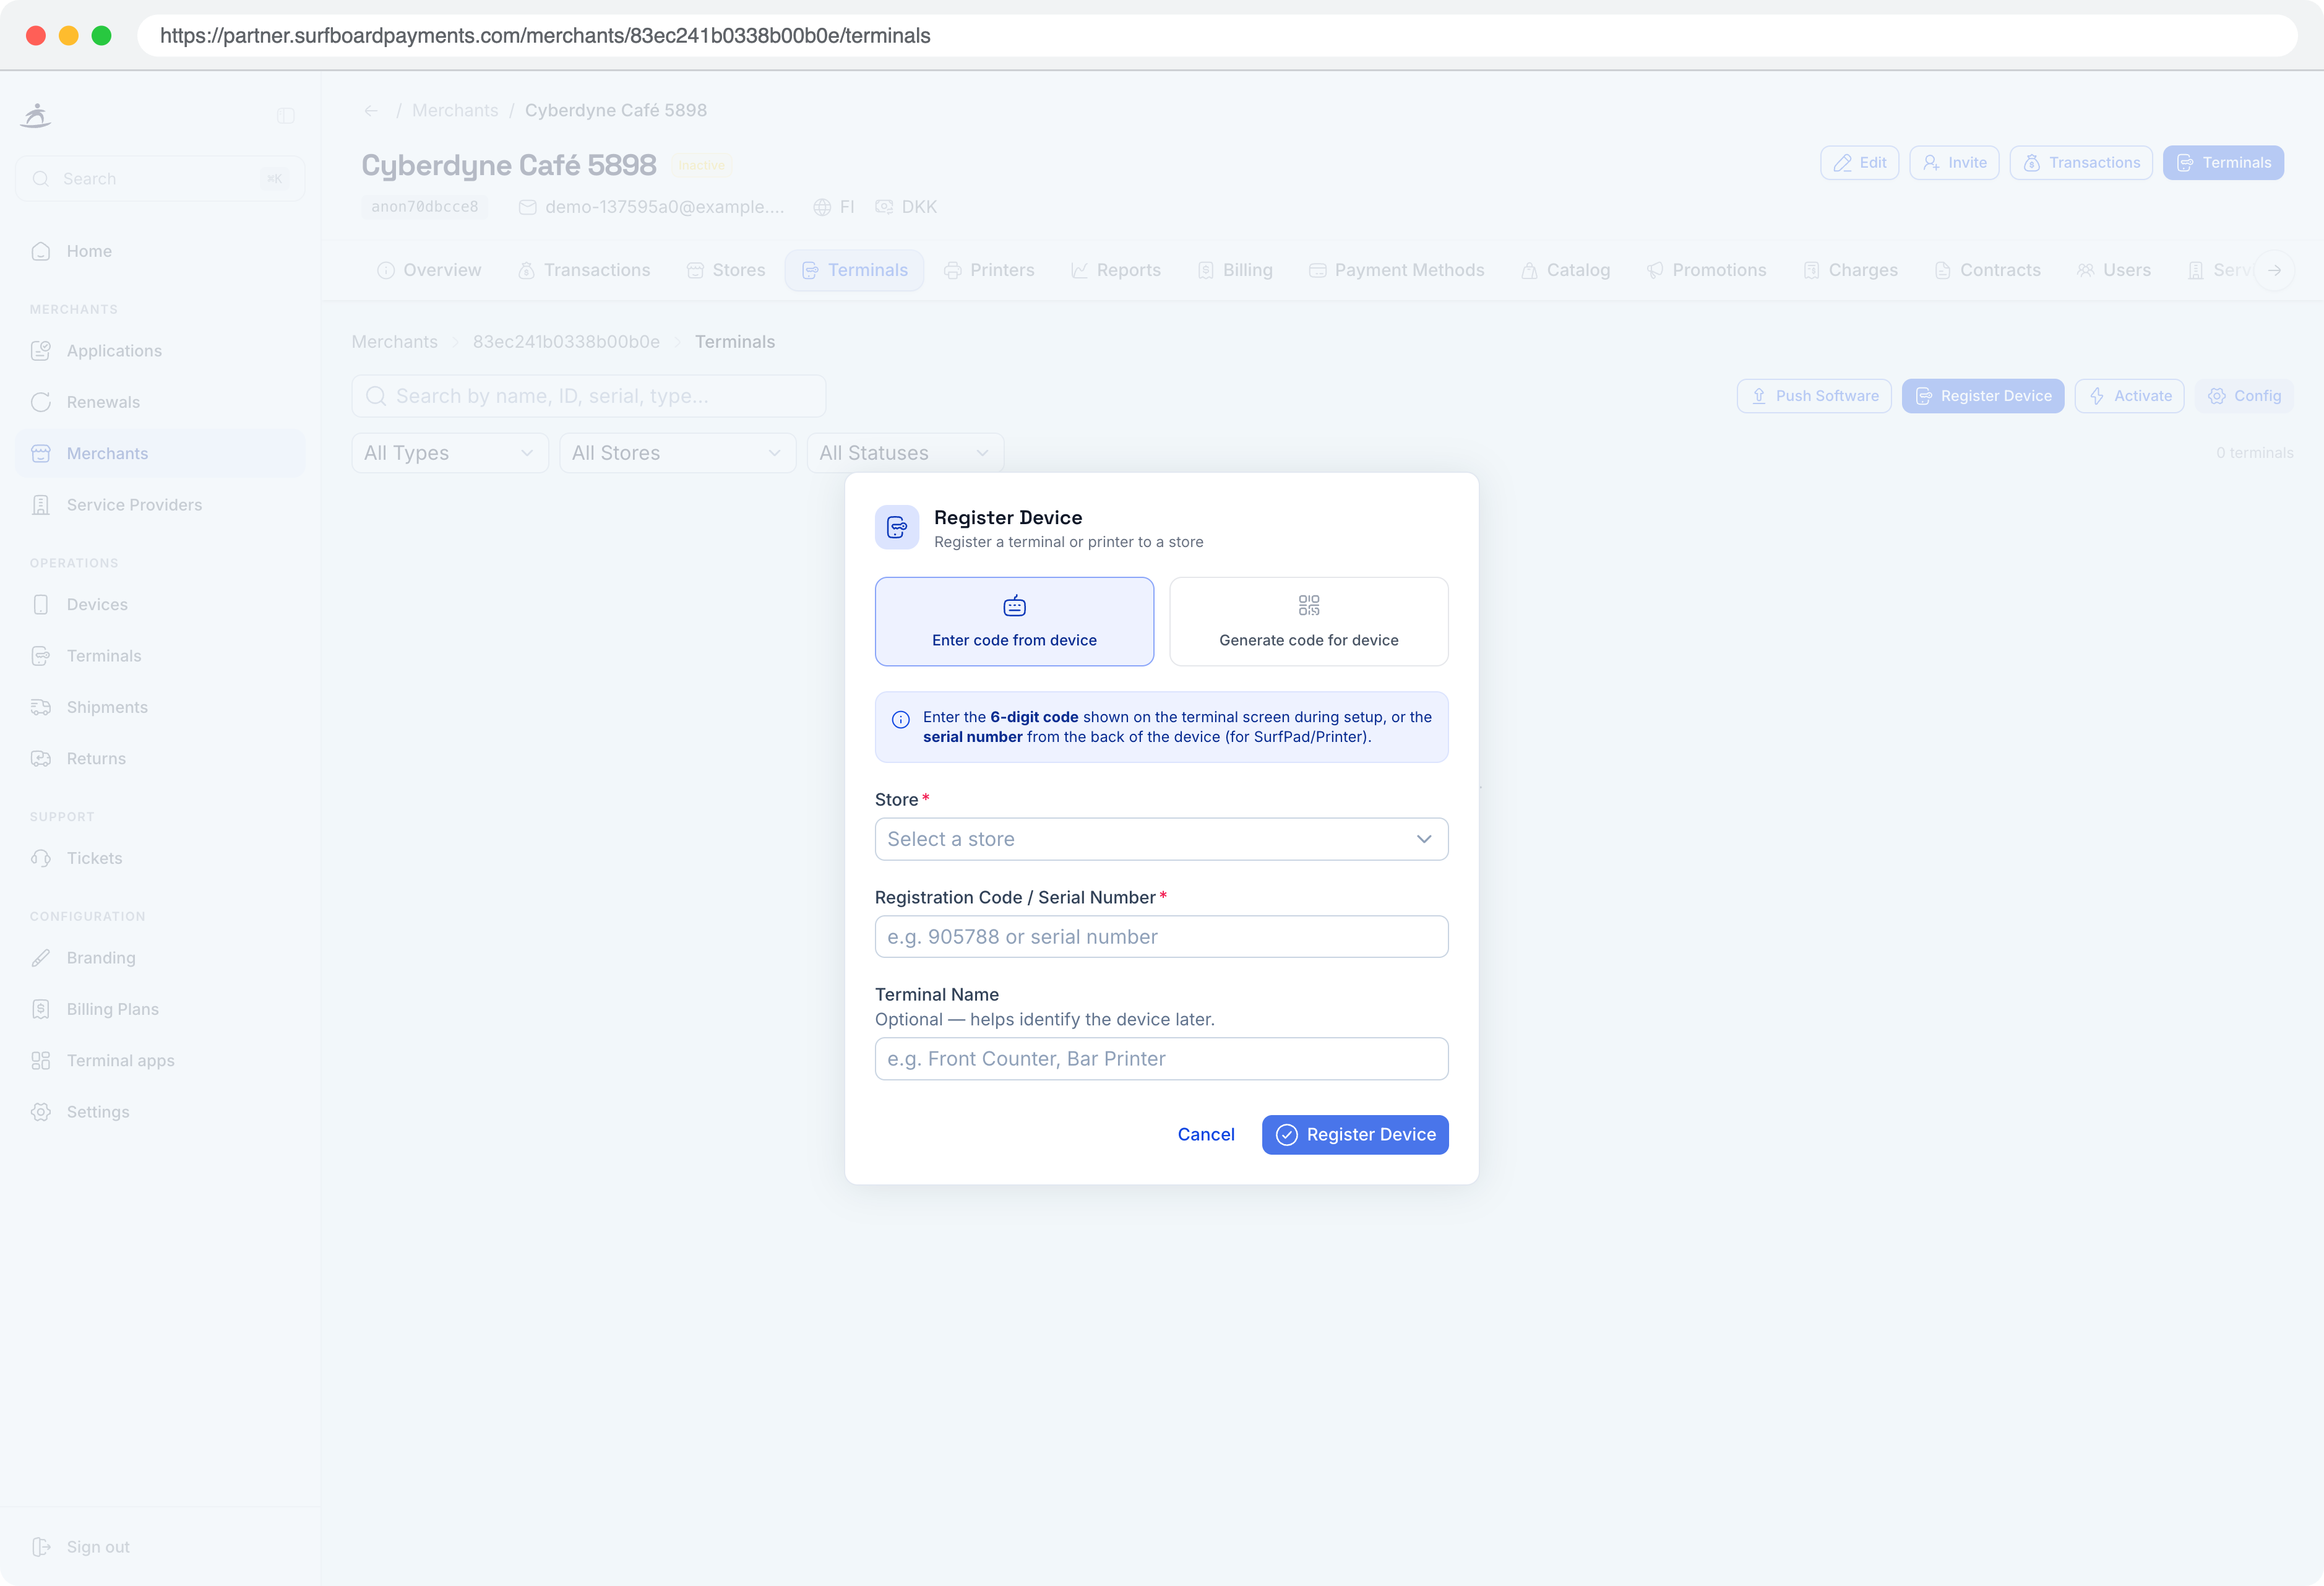Collapse sidebar with the panel toggle icon
The width and height of the screenshot is (2324, 1586).
coord(286,116)
